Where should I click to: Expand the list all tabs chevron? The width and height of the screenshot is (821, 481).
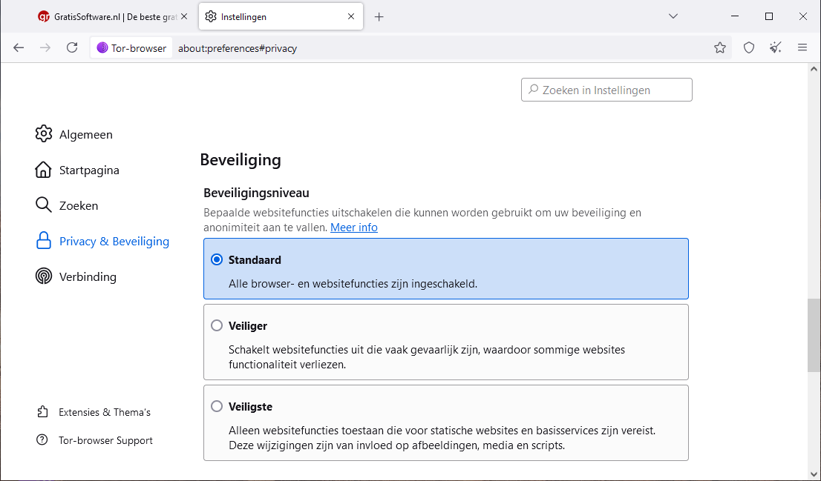[673, 16]
